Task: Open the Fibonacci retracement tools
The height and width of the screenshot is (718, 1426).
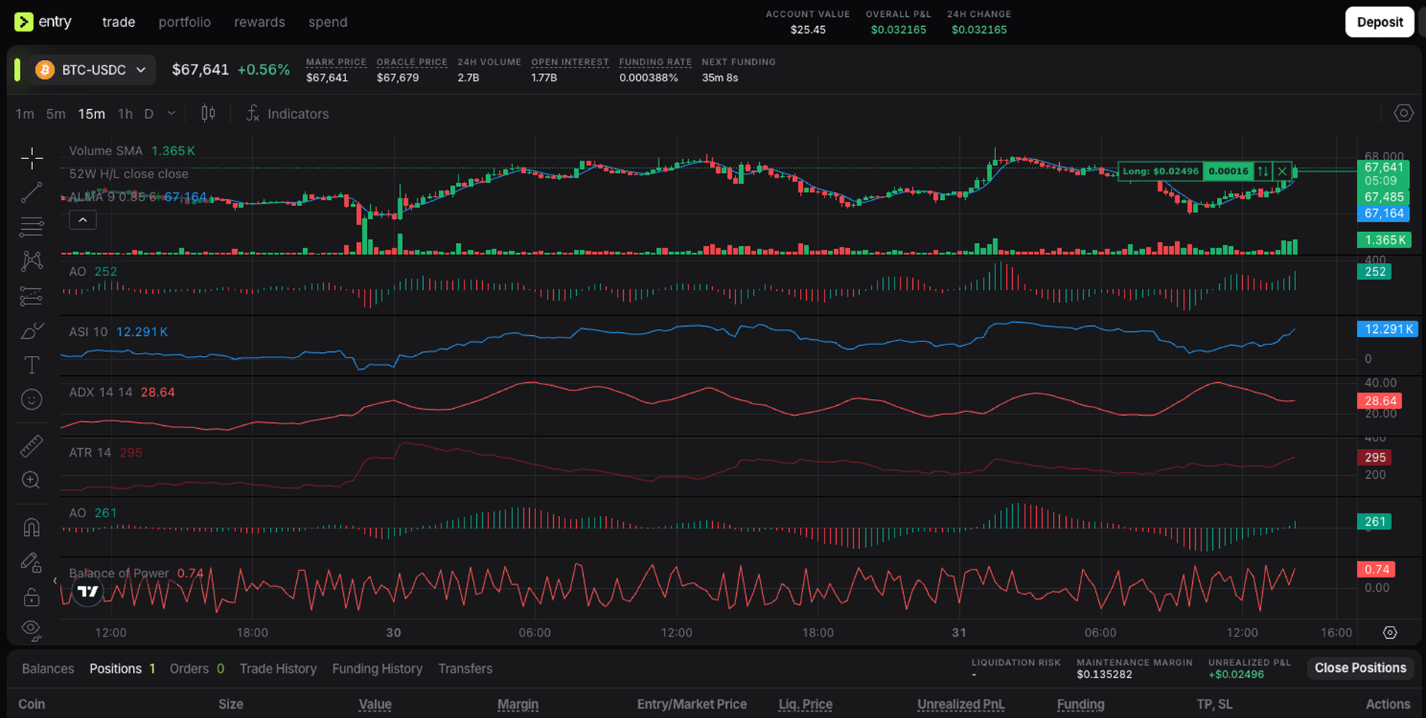Action: 32,227
